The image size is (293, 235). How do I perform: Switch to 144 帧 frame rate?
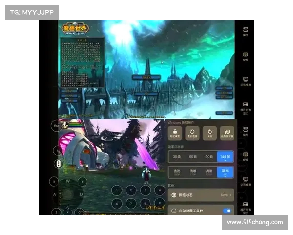(x=226, y=157)
